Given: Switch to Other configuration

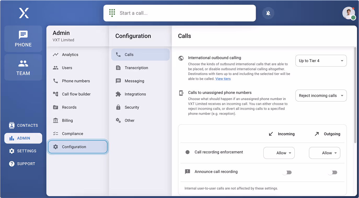Looking at the screenshot, I should [x=140, y=121].
